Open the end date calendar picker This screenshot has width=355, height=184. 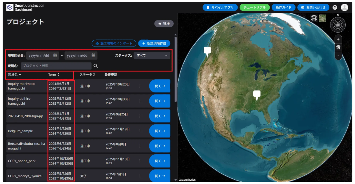pos(93,56)
